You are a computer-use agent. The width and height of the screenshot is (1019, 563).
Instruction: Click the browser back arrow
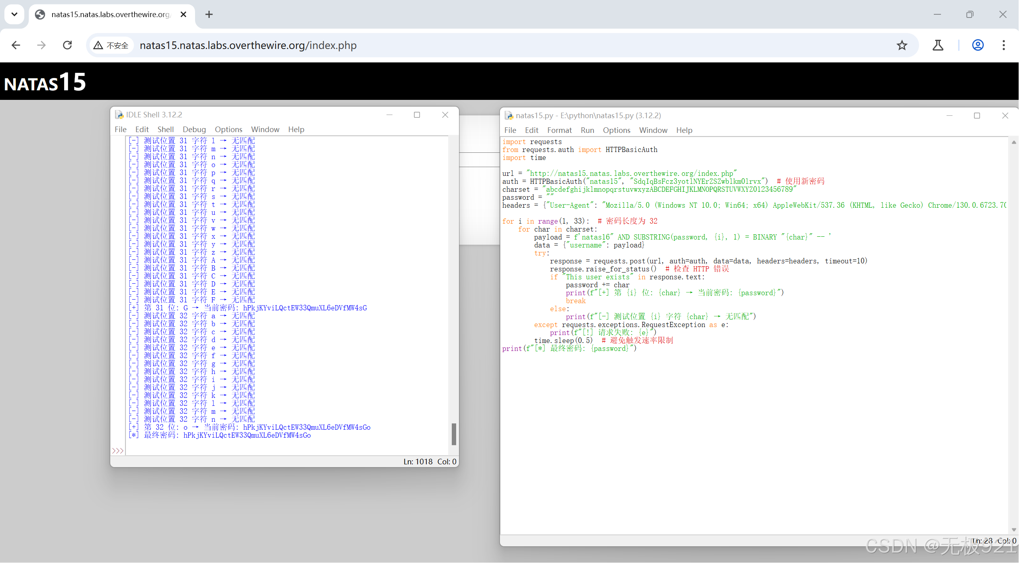[x=16, y=45]
